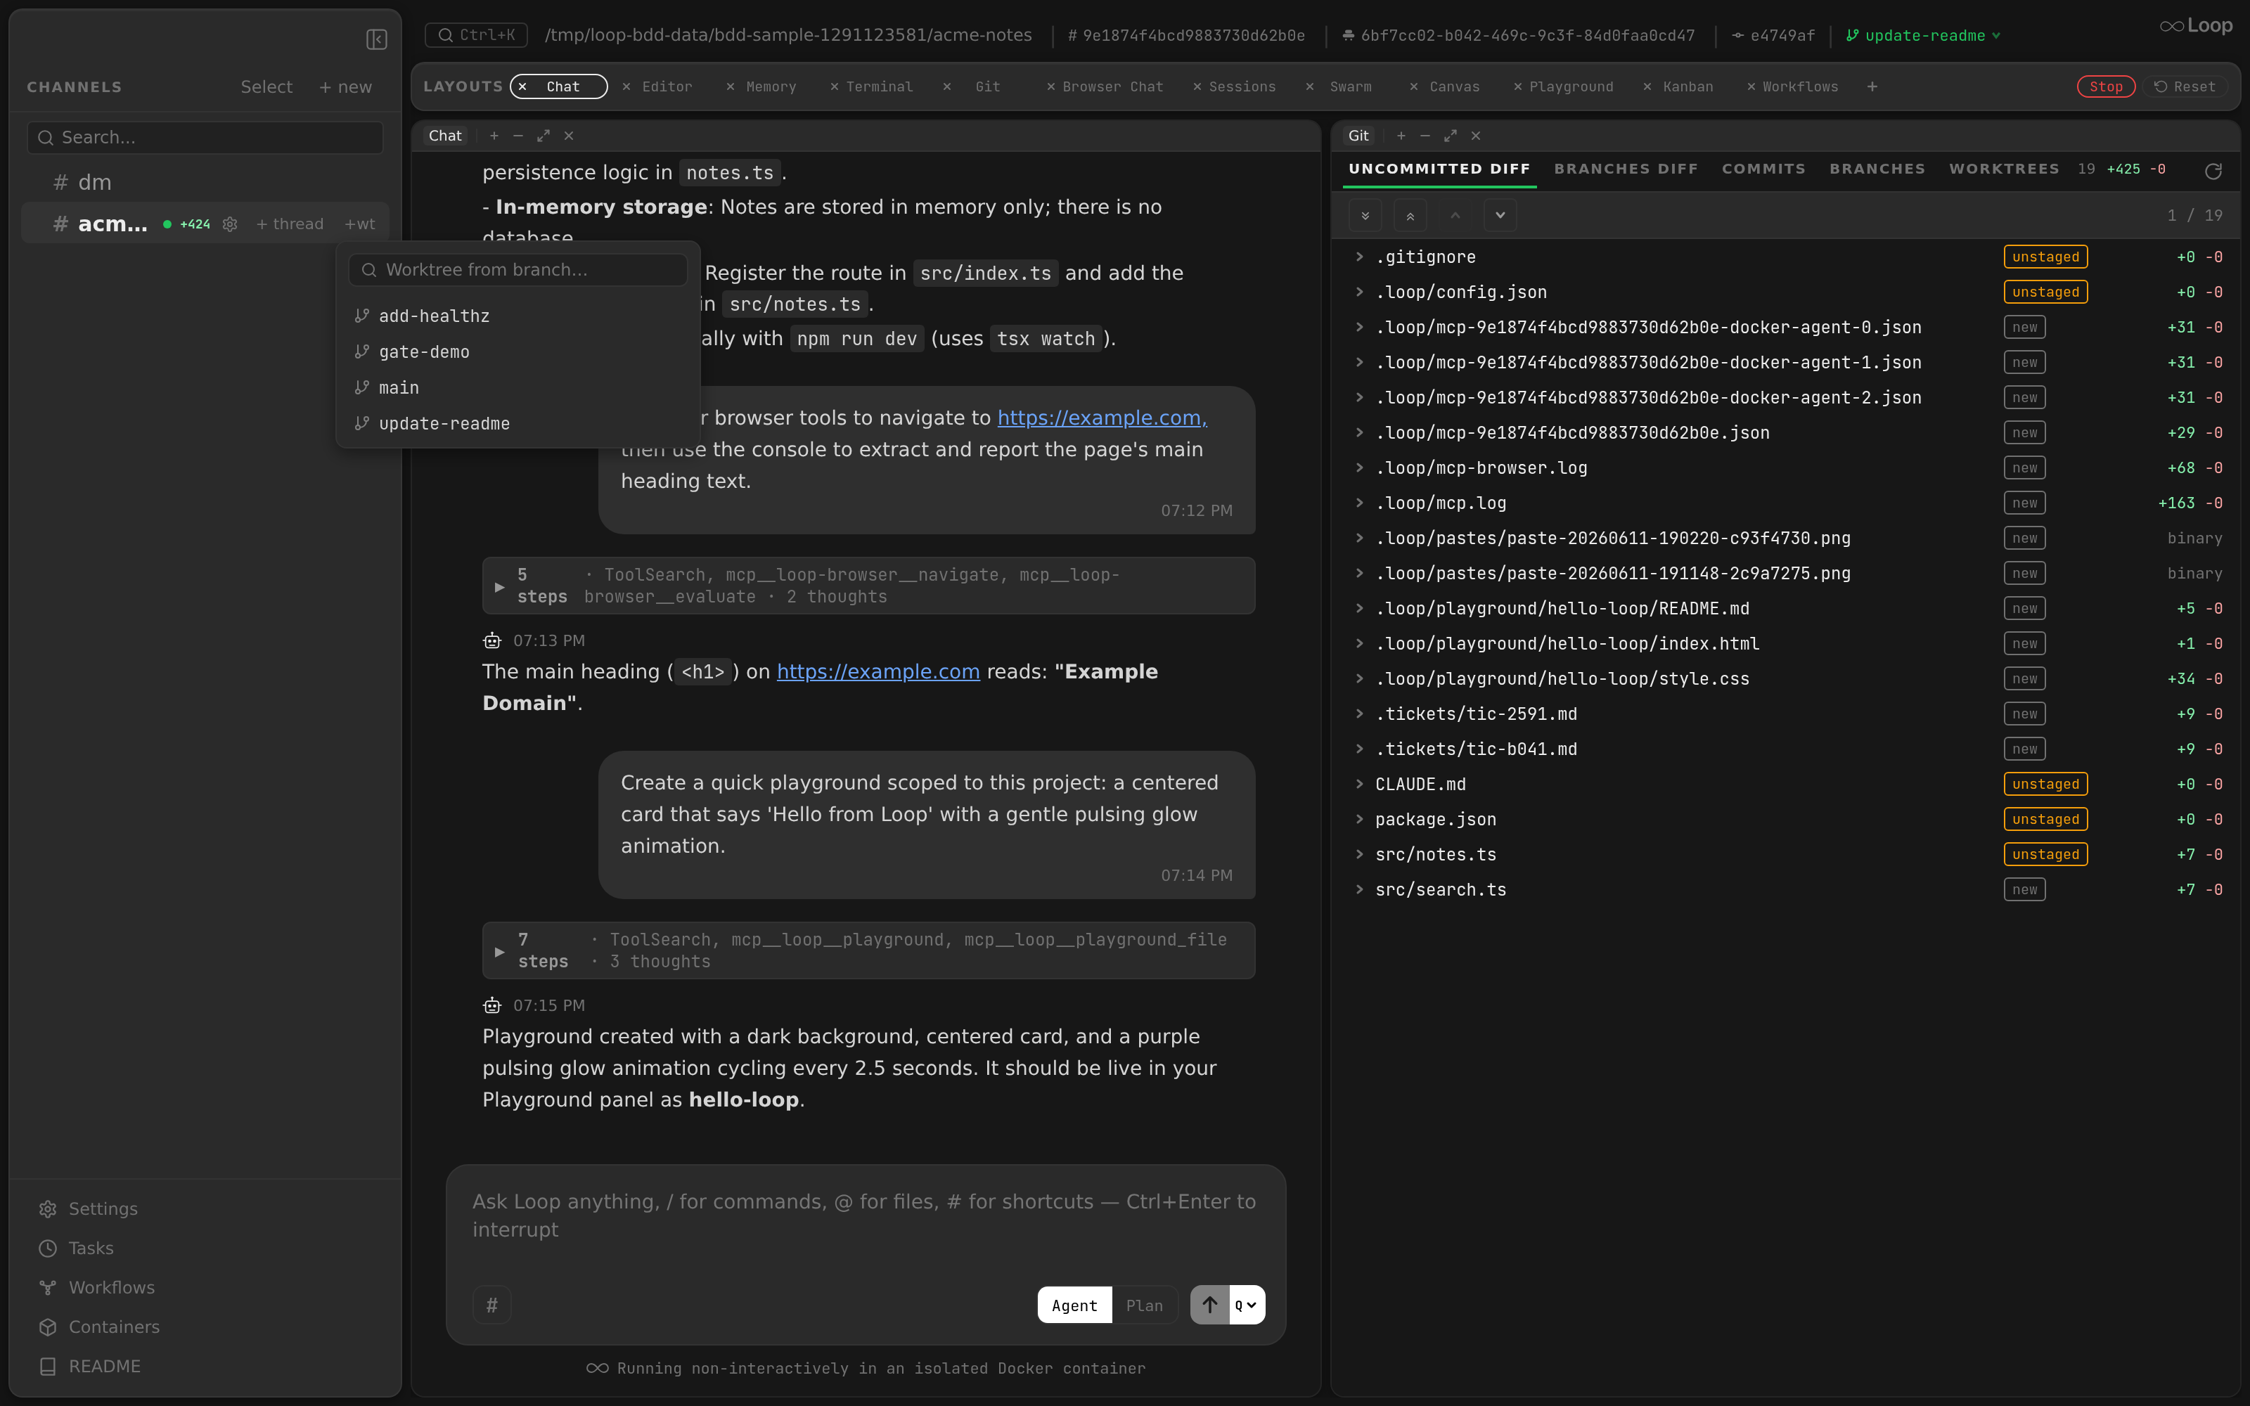This screenshot has width=2250, height=1406.
Task: Focus the Ask Loop message input
Action: [x=865, y=1215]
